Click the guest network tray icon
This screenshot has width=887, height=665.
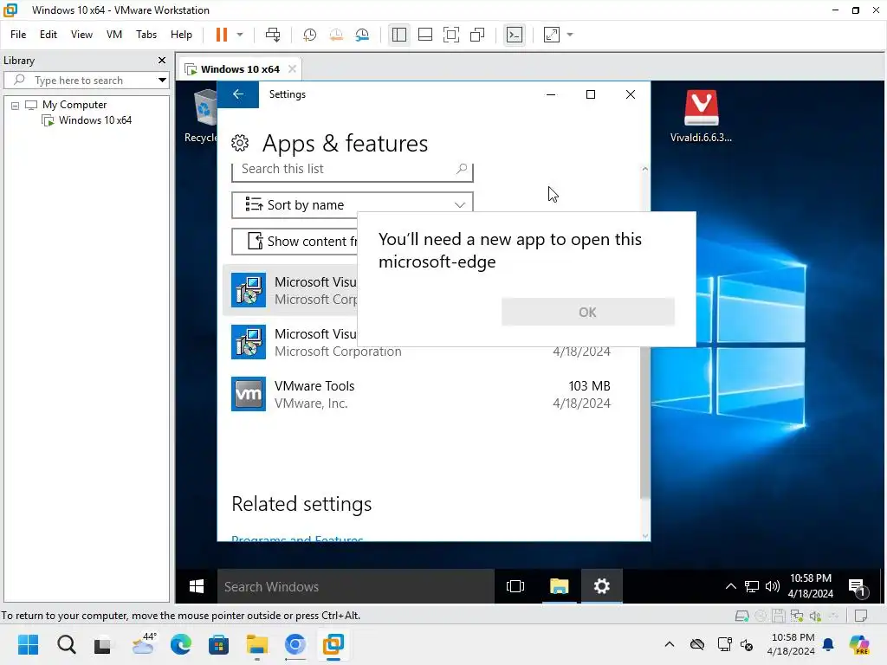(x=751, y=586)
